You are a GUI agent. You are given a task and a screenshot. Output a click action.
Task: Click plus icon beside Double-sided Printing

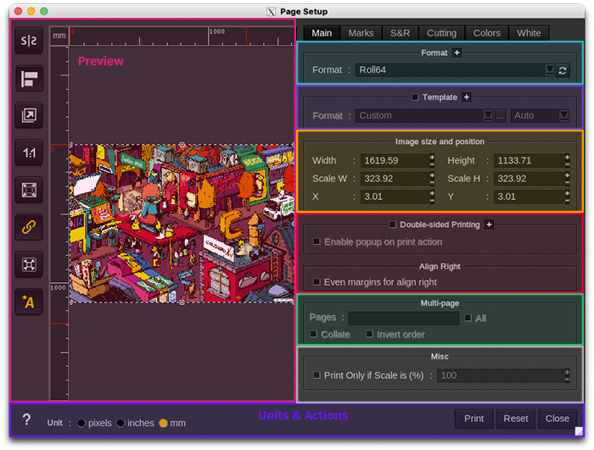coord(489,225)
